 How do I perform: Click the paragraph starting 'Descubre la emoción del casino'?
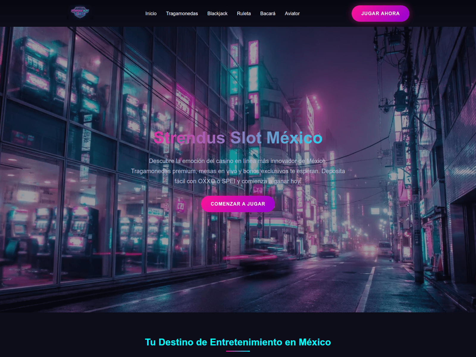(x=238, y=171)
